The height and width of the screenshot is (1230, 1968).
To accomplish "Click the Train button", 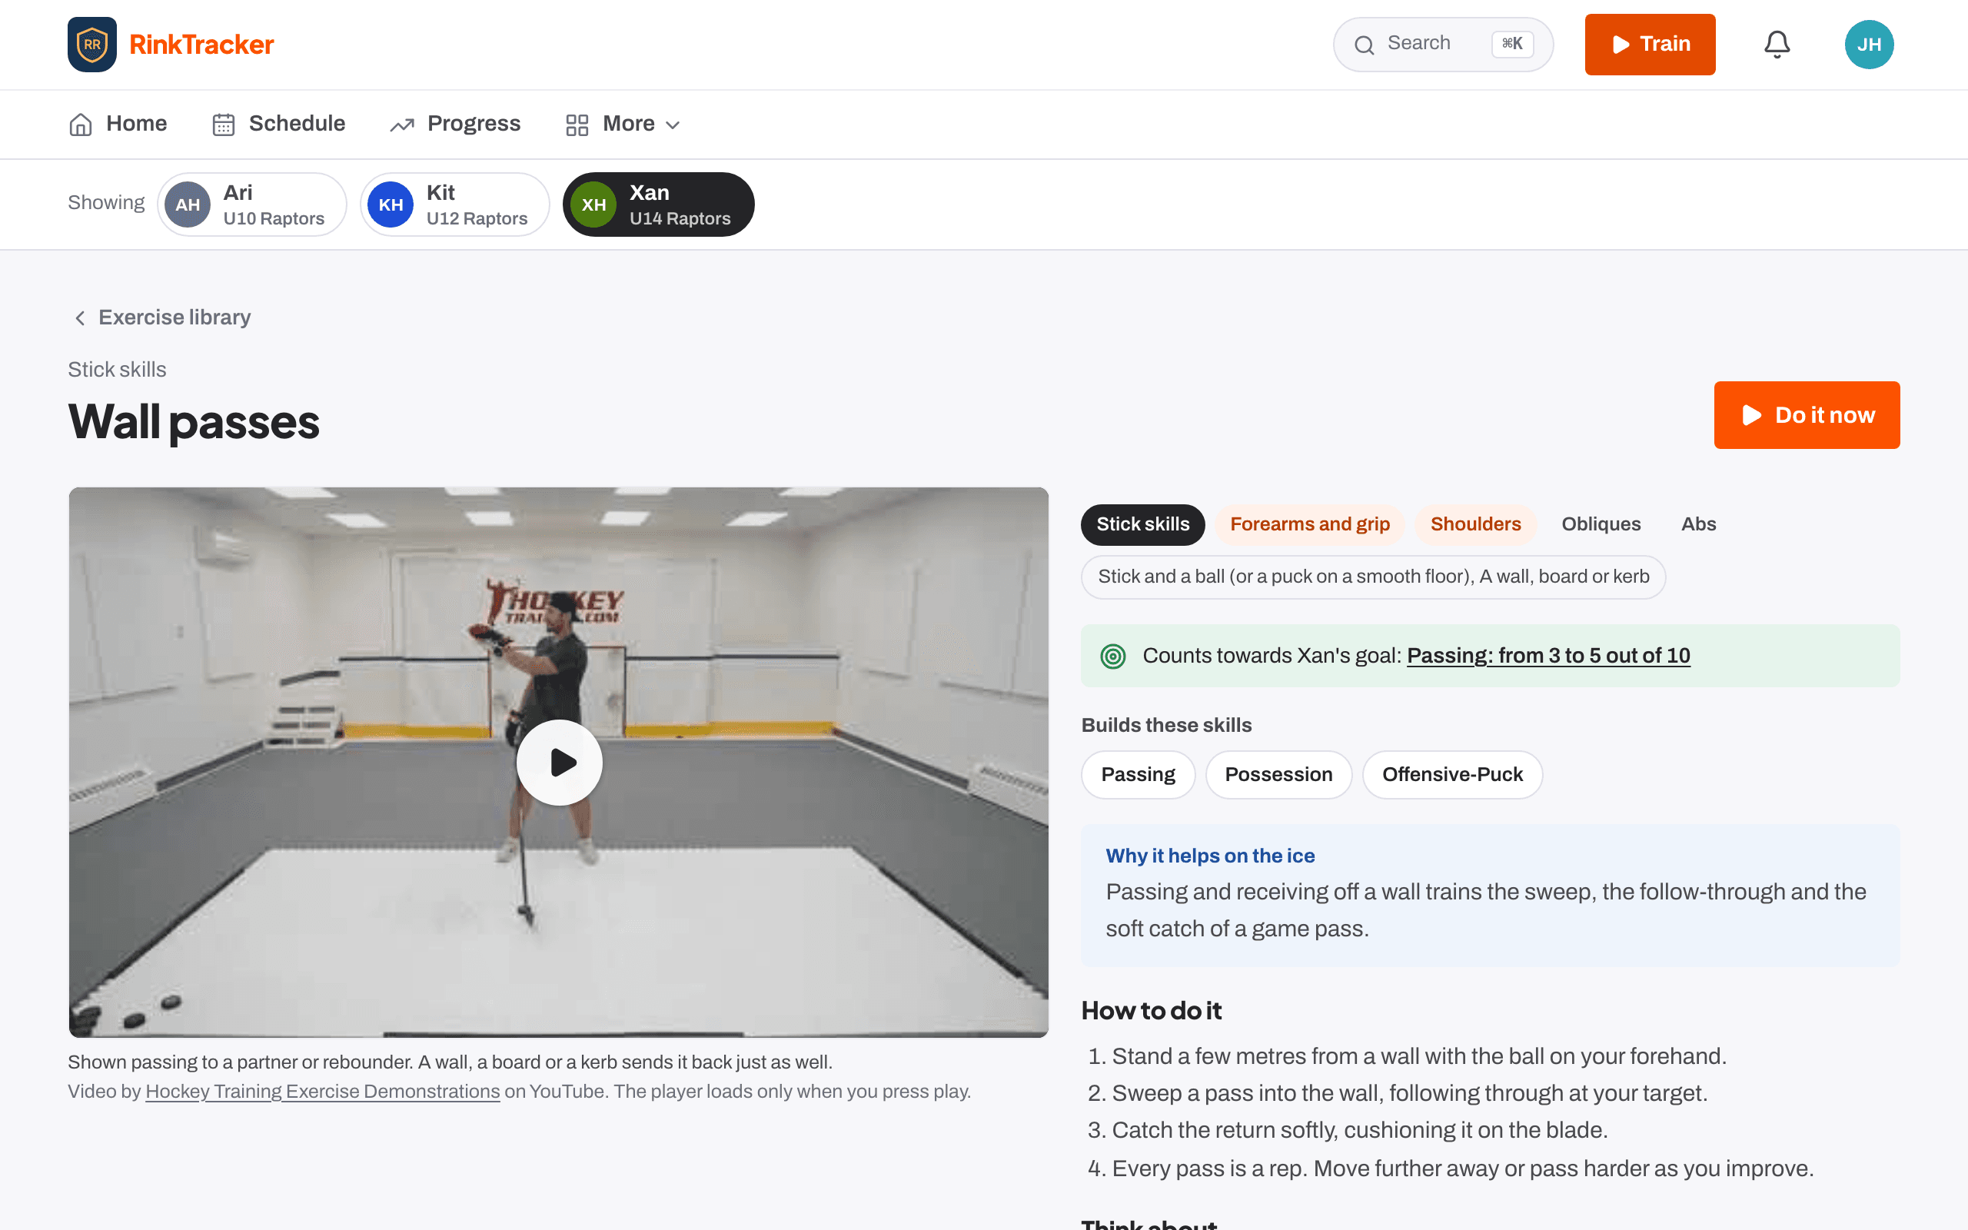I will coord(1650,44).
